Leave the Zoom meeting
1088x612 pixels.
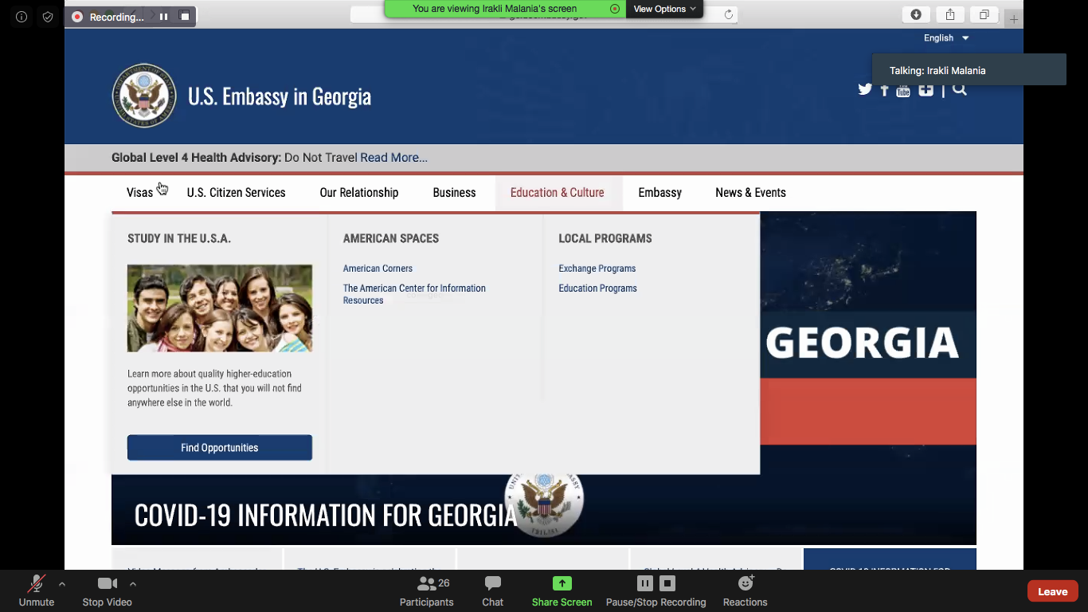coord(1052,591)
